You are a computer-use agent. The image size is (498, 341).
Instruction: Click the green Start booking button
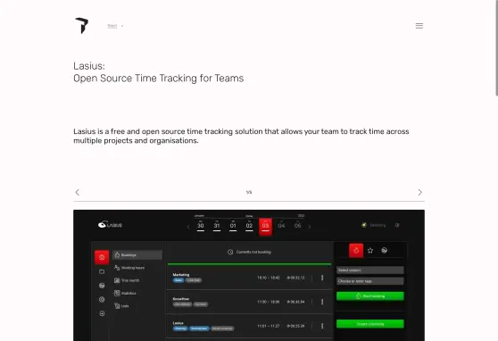(370, 296)
